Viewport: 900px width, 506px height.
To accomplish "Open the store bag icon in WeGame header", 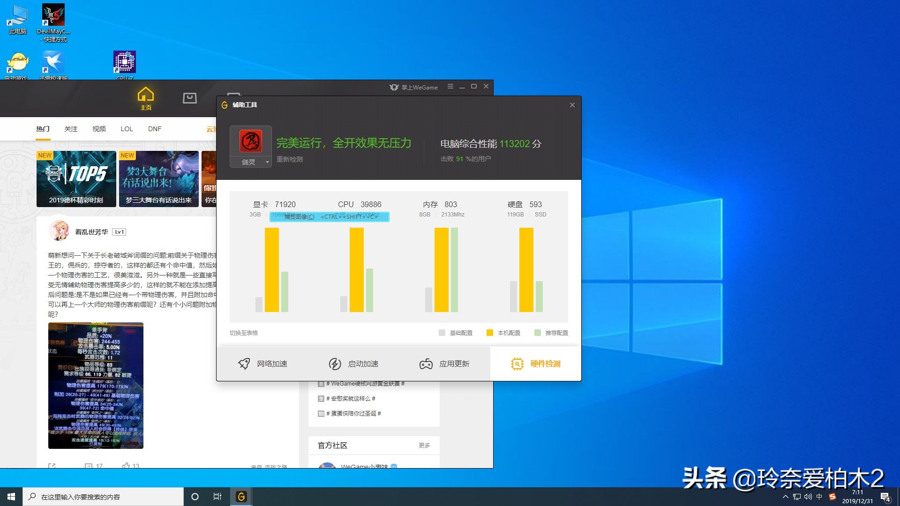I will pos(189,98).
